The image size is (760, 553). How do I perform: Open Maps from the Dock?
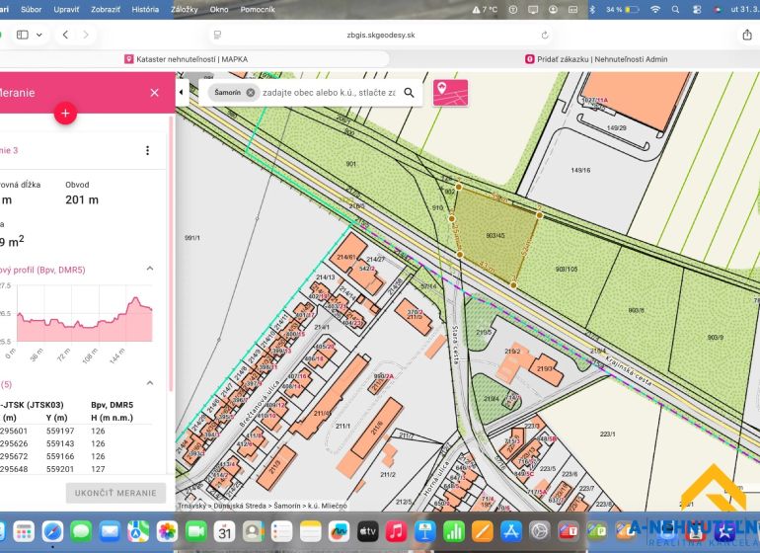point(138,531)
